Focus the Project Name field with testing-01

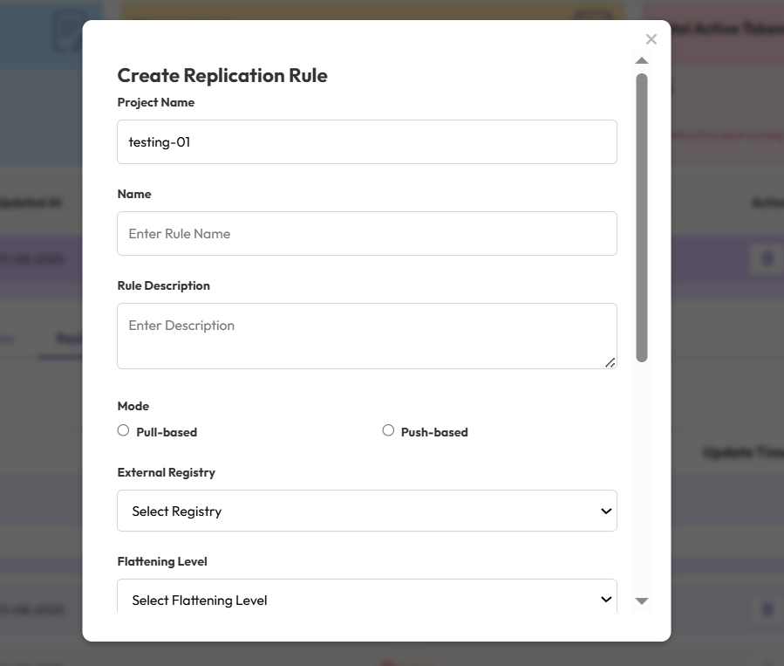[366, 141]
